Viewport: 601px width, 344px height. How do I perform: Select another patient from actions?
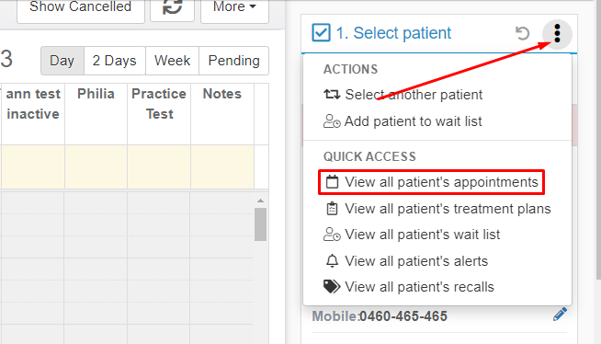point(403,95)
